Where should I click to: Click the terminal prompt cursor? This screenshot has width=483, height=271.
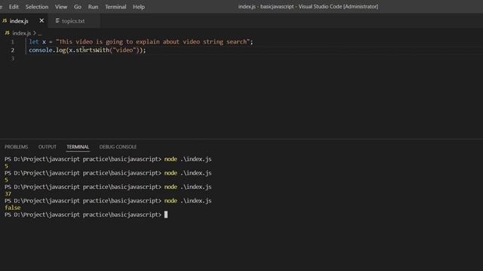pos(166,215)
